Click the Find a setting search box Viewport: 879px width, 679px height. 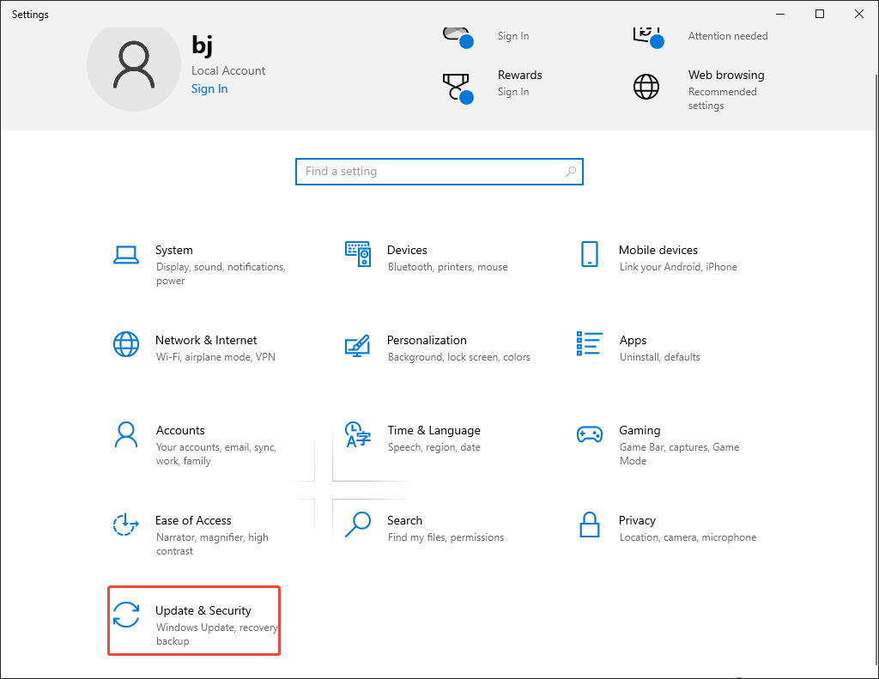tap(439, 172)
